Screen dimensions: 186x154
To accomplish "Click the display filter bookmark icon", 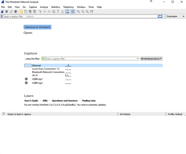I will 2,16.
